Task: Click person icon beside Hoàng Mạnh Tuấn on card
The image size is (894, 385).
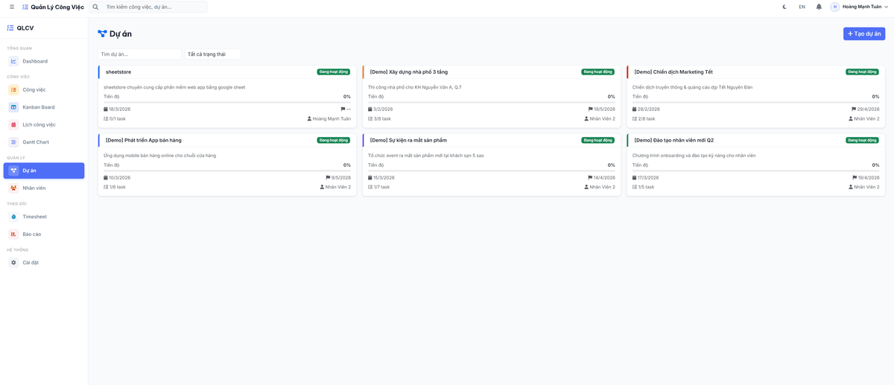Action: (310, 118)
